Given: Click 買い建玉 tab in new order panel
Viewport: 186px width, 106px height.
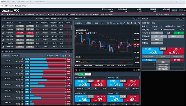Looking at the screenshot, I should (177, 60).
